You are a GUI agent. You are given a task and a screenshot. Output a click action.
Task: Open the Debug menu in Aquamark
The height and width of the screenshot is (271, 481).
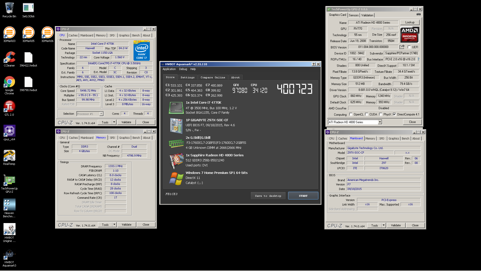(183, 69)
